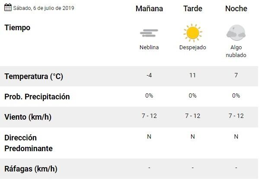265x184 pixels.
Task: Click the Temperatura (°C) row label
Action: [x=34, y=76]
